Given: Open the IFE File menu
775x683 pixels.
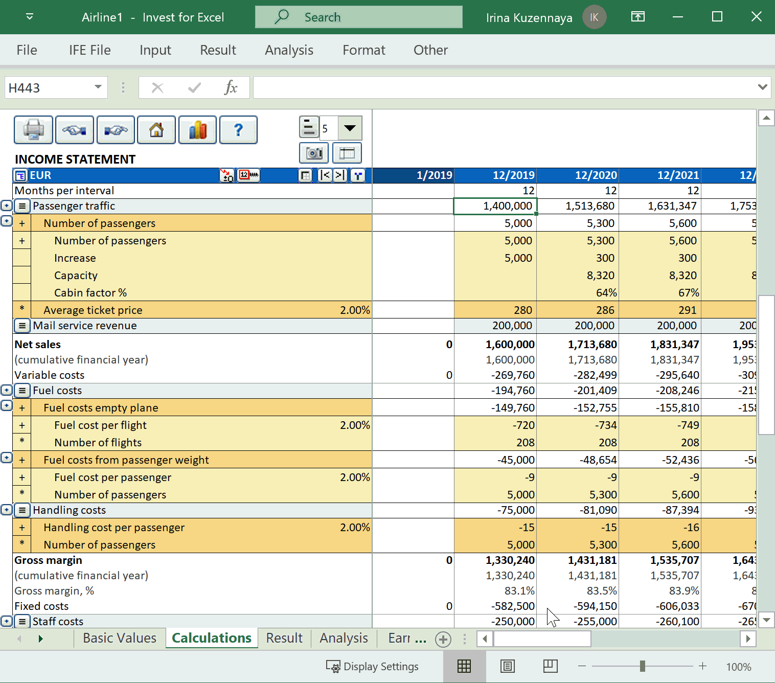Looking at the screenshot, I should click(90, 50).
